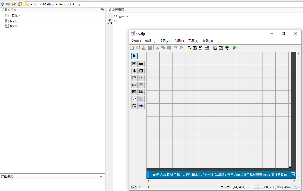This screenshot has height=191, width=303.
Task: Click the horizontal scrollbar left arrow in GUIDE
Action: [x=149, y=181]
